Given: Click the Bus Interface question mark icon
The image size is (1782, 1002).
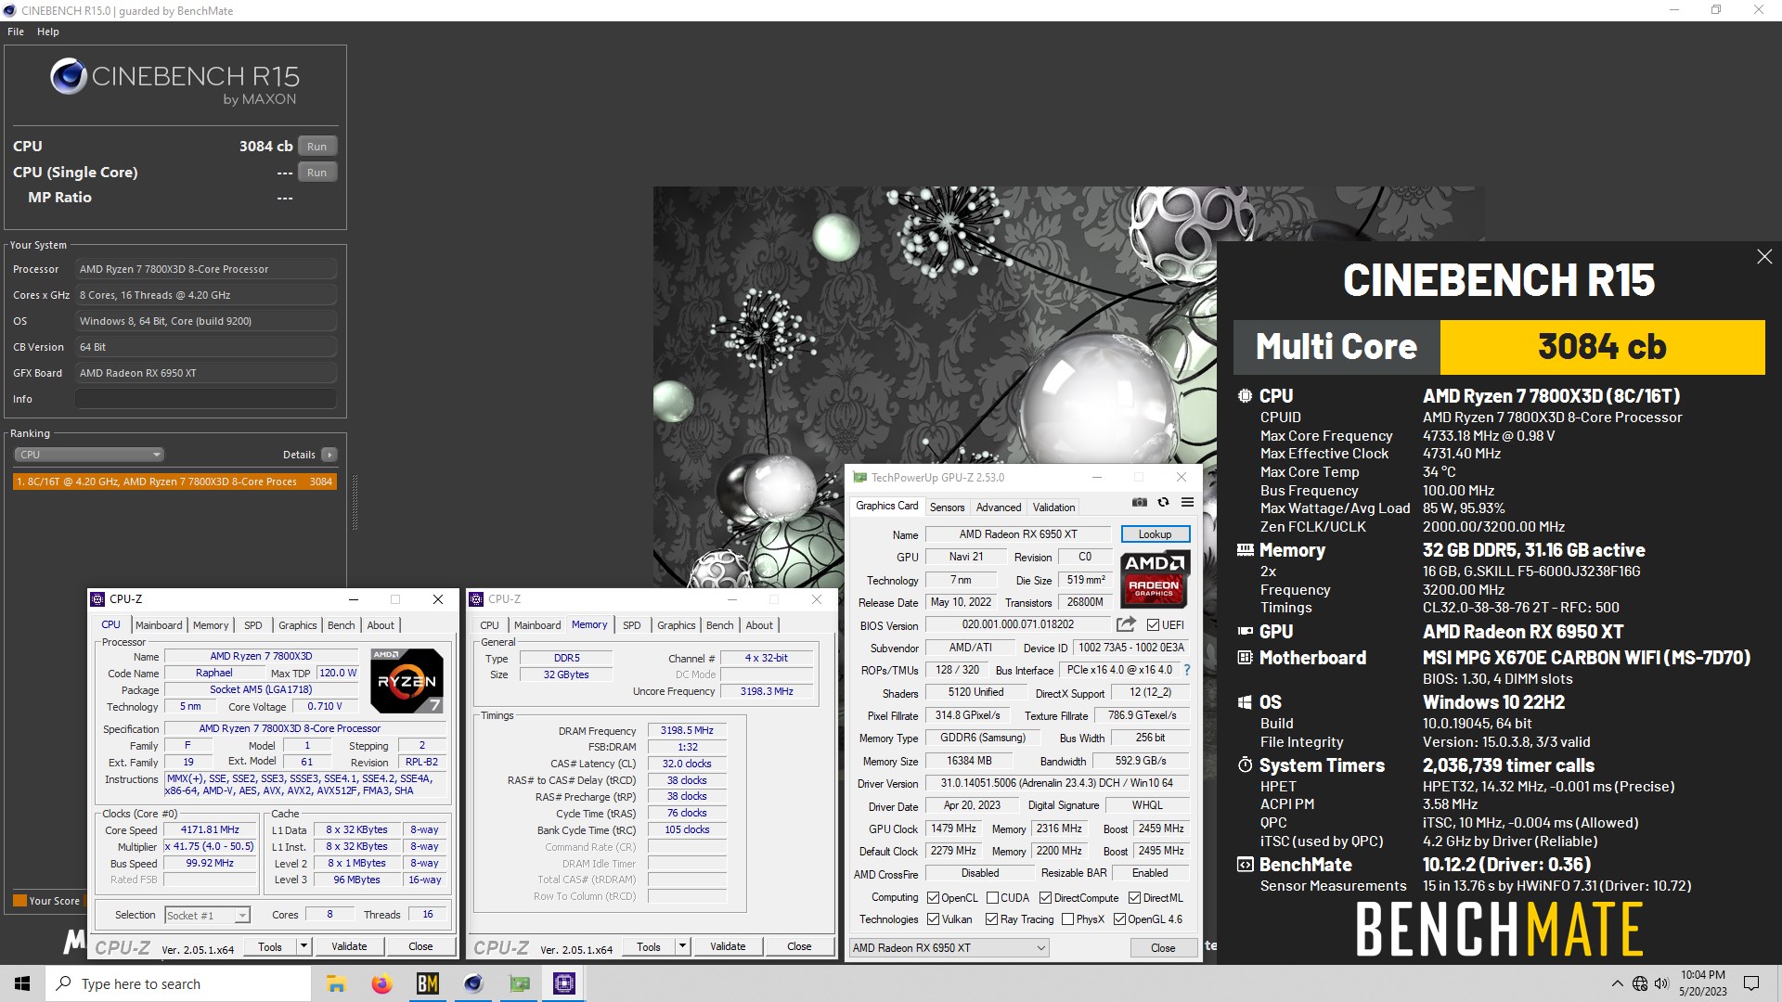Looking at the screenshot, I should [x=1186, y=670].
